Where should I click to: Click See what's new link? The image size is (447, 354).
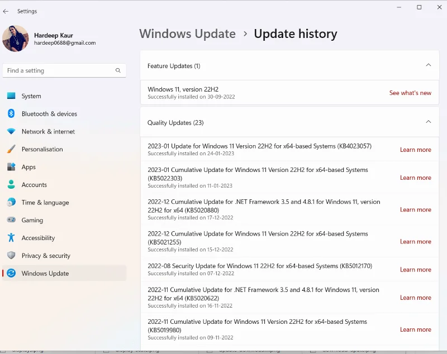[410, 93]
